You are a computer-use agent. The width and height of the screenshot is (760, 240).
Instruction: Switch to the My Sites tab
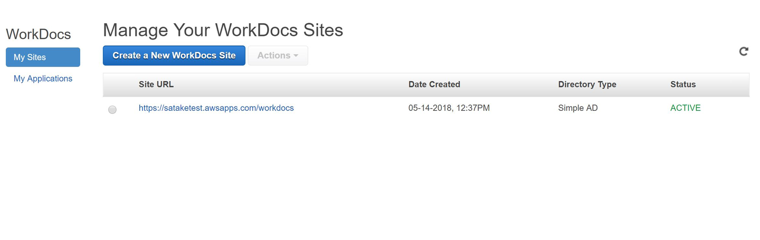[43, 57]
